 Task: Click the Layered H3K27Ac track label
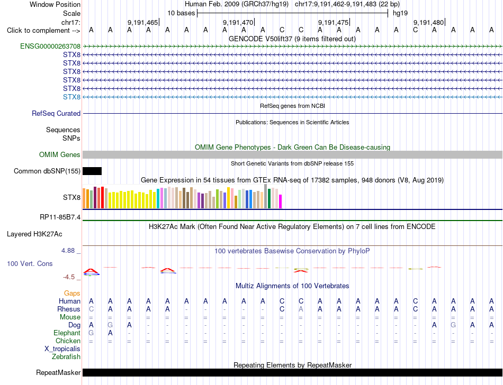point(34,234)
